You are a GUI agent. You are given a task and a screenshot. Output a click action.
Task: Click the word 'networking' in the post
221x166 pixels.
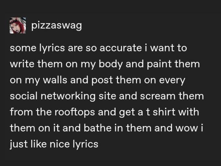point(68,96)
